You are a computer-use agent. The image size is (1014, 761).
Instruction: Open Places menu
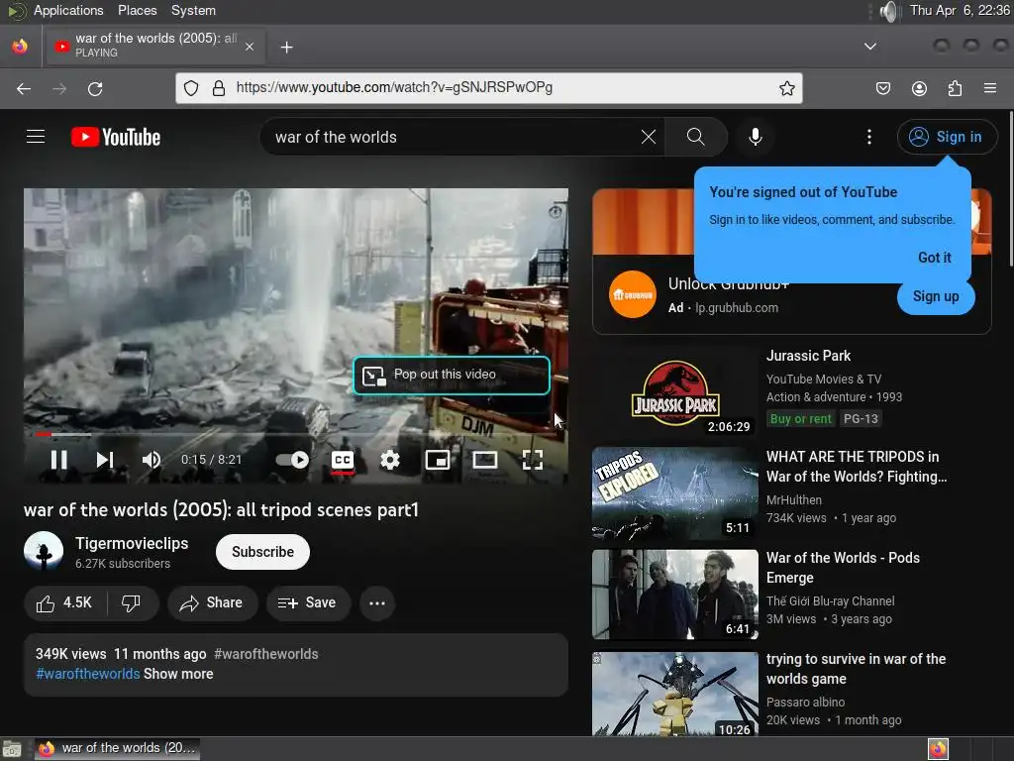(x=137, y=10)
